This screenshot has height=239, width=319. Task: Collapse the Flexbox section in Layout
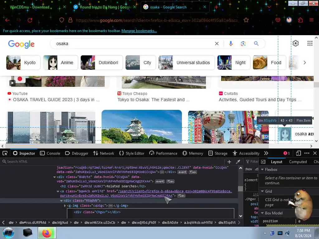coord(262,170)
